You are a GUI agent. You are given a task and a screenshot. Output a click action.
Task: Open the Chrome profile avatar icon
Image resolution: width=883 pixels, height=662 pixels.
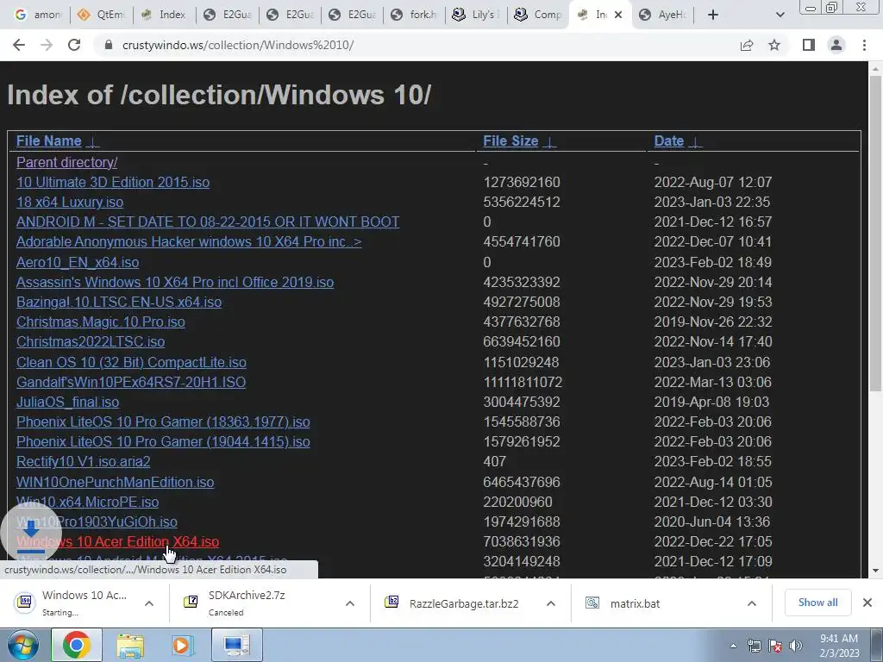(x=836, y=45)
